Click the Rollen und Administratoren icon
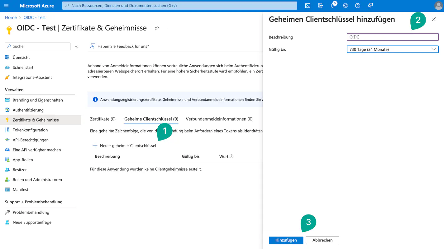Image resolution: width=444 pixels, height=249 pixels. (x=7, y=180)
